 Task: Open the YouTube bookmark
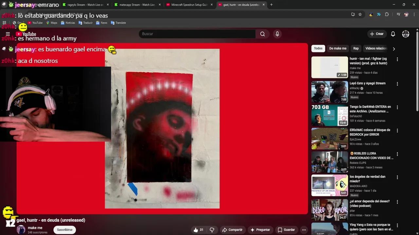35,23
